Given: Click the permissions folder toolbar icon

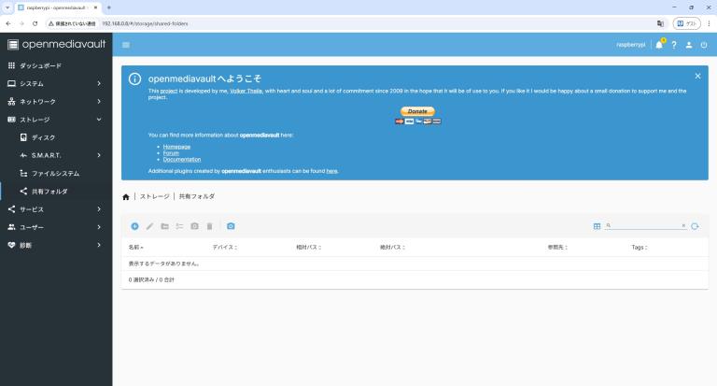Looking at the screenshot, I should click(x=164, y=226).
